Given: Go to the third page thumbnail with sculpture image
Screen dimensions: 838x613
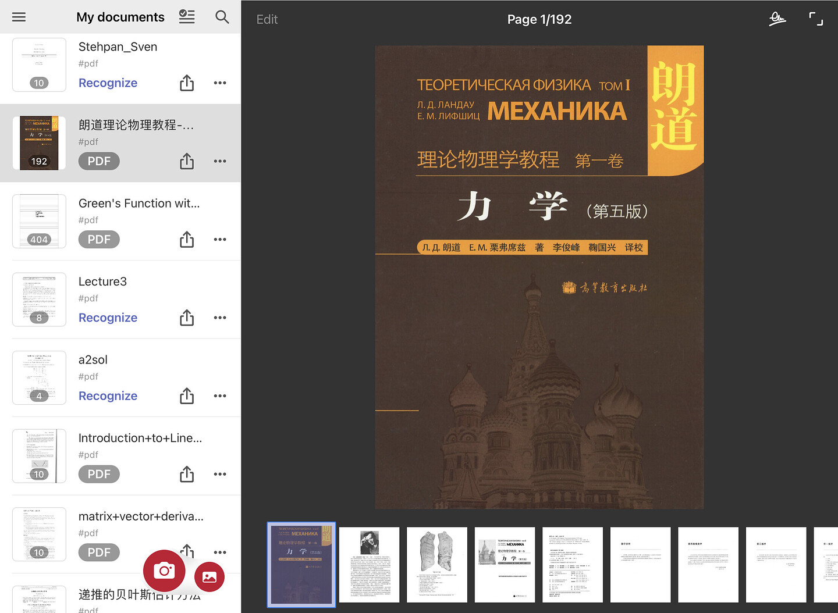Looking at the screenshot, I should point(437,565).
